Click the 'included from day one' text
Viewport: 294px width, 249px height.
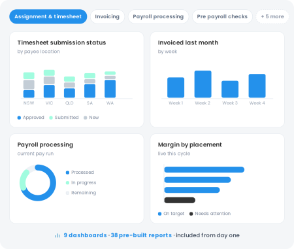(208, 235)
